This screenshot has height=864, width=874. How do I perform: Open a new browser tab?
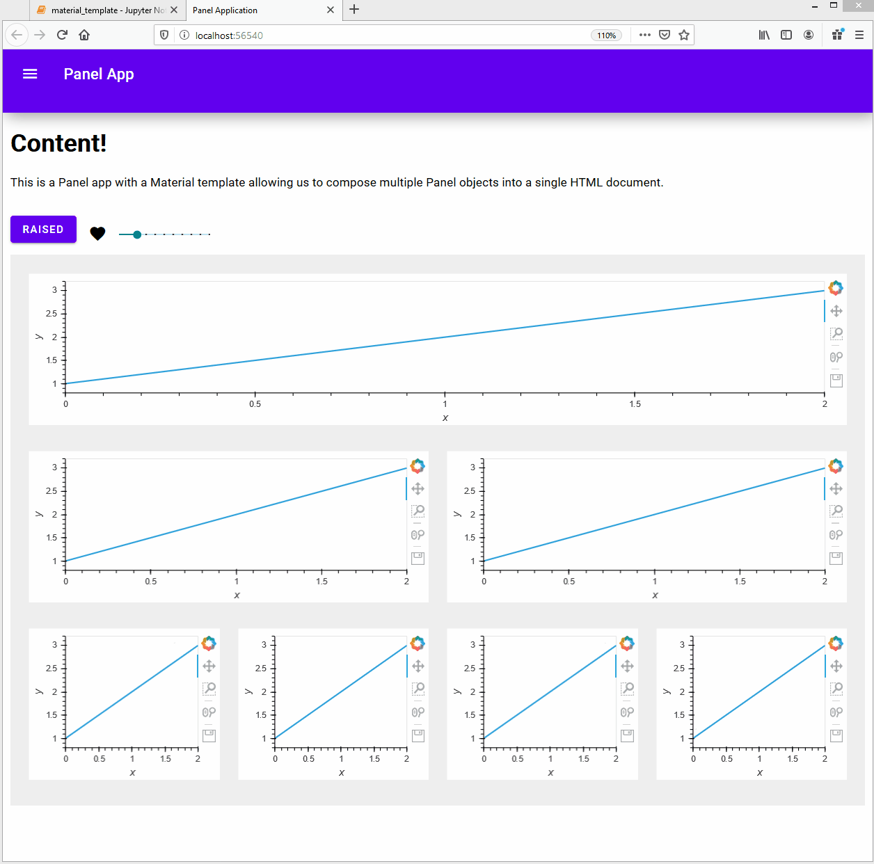[x=354, y=10]
